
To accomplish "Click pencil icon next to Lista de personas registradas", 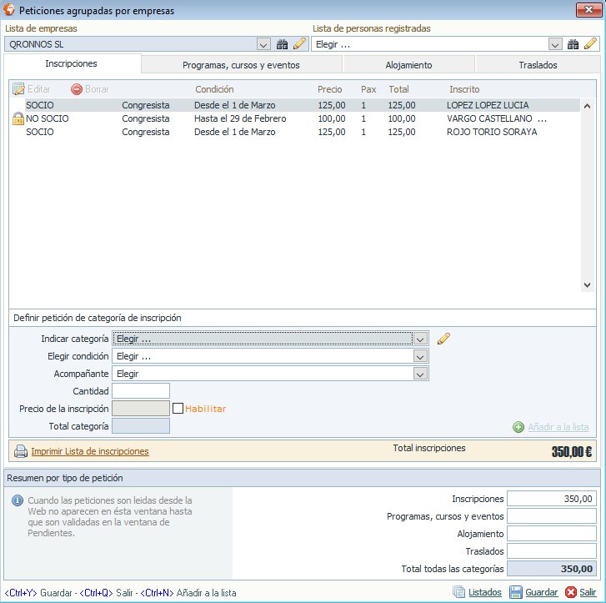I will point(590,44).
